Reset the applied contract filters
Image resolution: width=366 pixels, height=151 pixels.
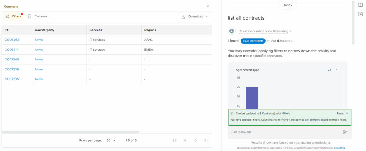[x=340, y=113]
